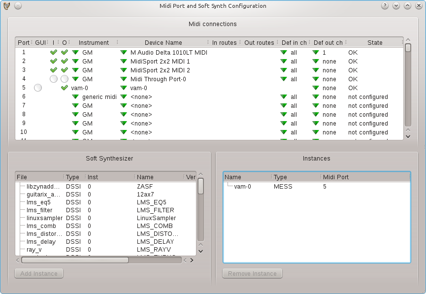Open Def in ch dropdown for port 1

tap(284, 52)
